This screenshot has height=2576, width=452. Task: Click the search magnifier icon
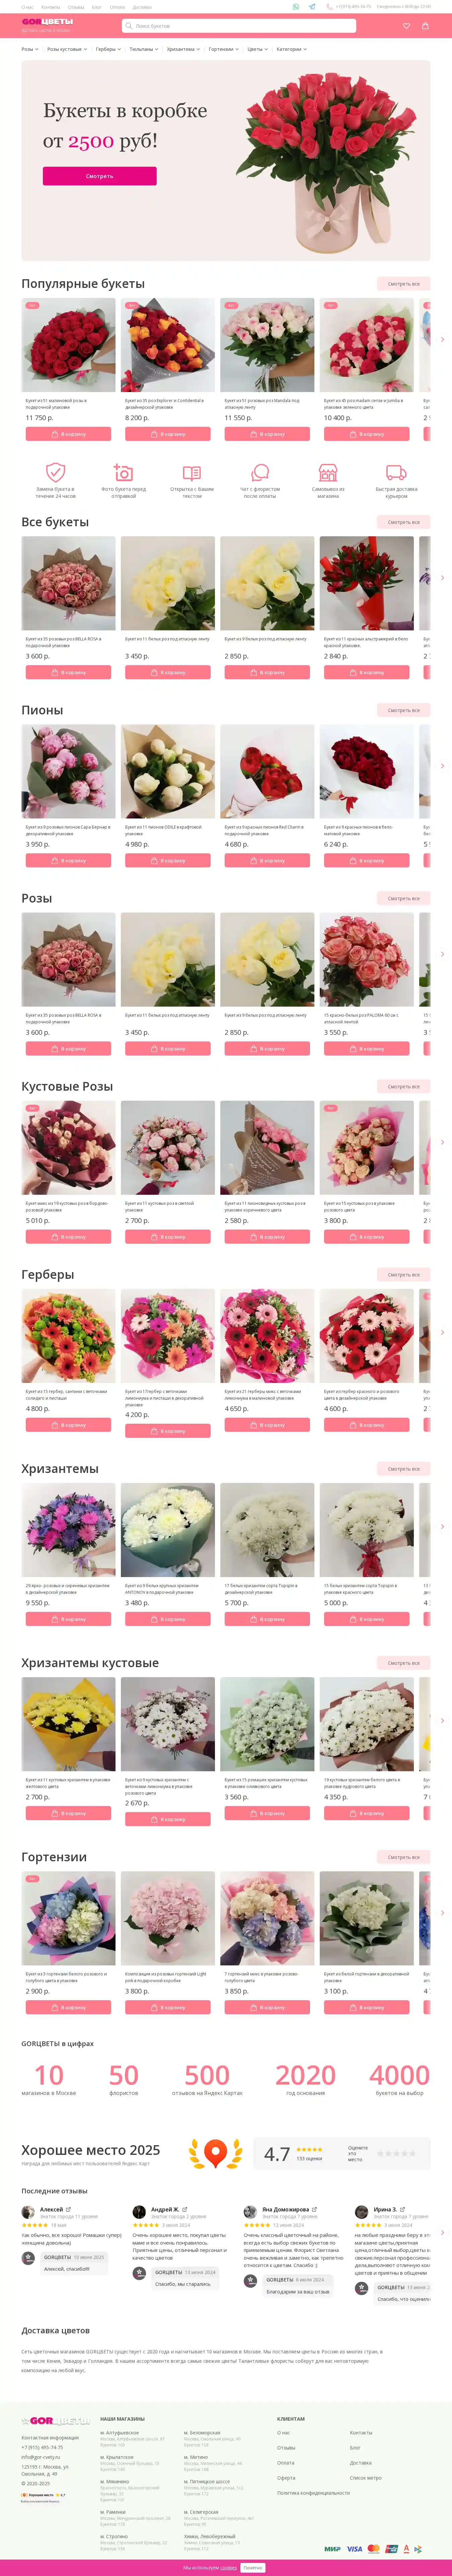129,26
